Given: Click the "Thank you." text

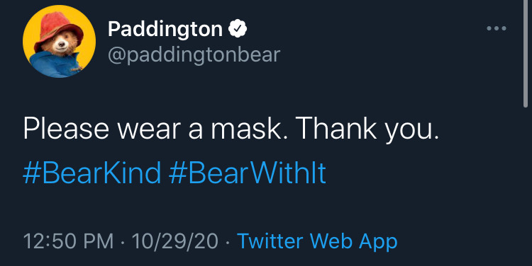Looking at the screenshot, I should 369,130.
